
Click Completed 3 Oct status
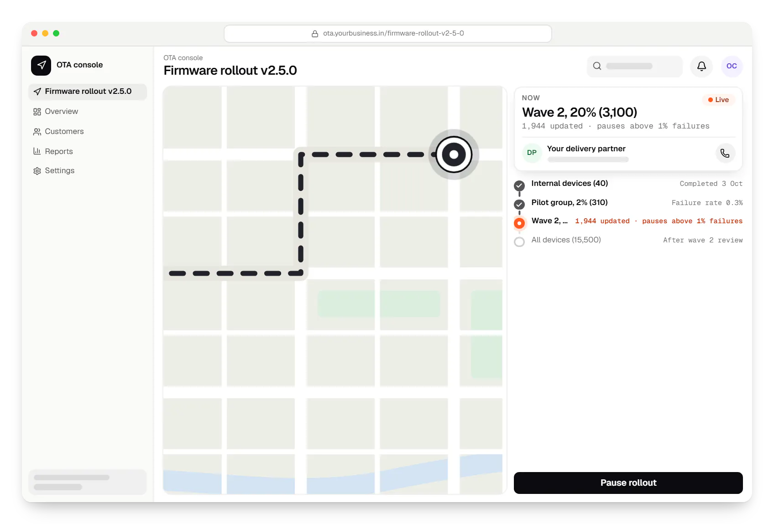pos(711,184)
